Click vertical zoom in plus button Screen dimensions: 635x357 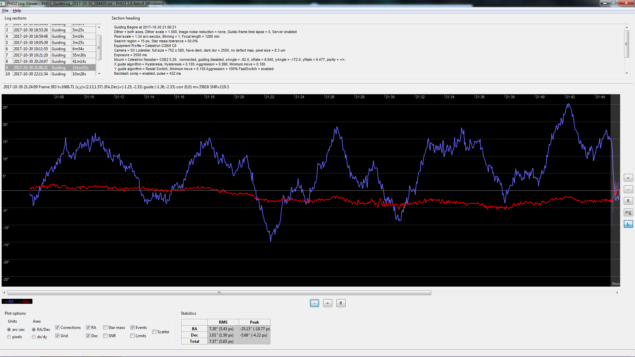pos(628,178)
